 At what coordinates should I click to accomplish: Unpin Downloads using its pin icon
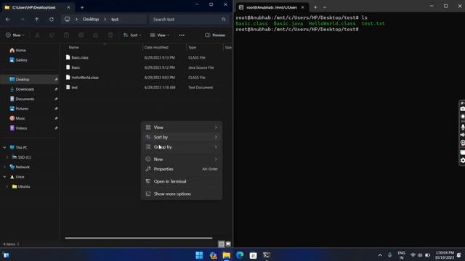coord(56,89)
